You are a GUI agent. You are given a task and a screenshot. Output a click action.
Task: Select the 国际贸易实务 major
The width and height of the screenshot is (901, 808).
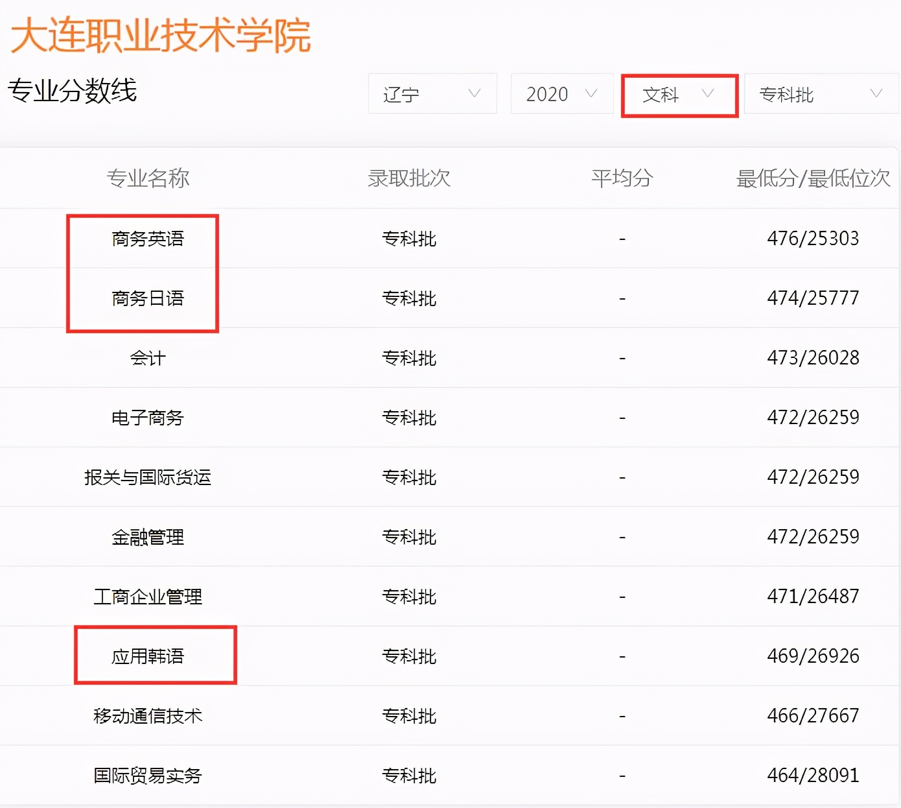click(148, 775)
